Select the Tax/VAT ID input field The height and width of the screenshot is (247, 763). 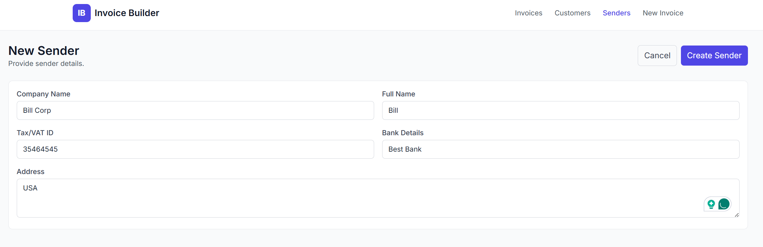click(195, 149)
